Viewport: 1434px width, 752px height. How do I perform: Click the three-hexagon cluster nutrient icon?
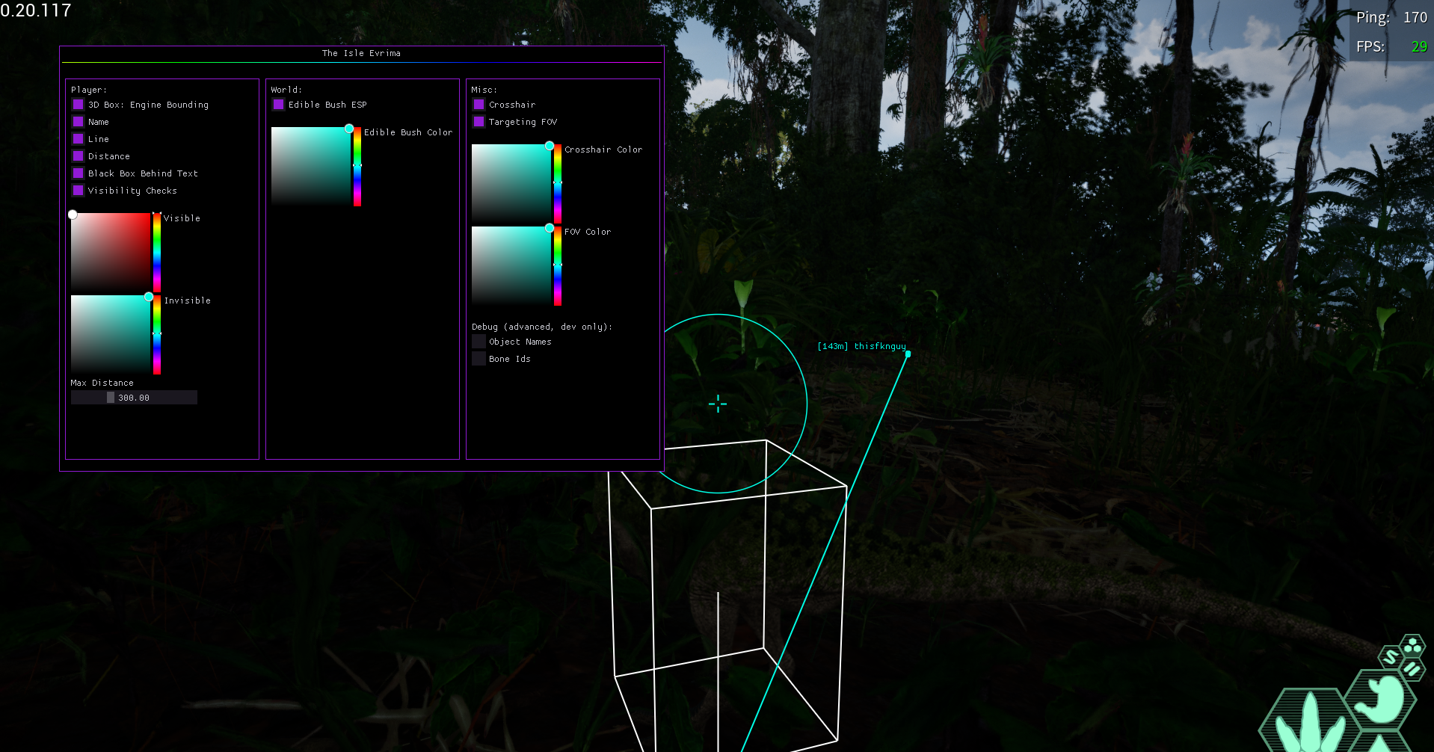point(1412,647)
